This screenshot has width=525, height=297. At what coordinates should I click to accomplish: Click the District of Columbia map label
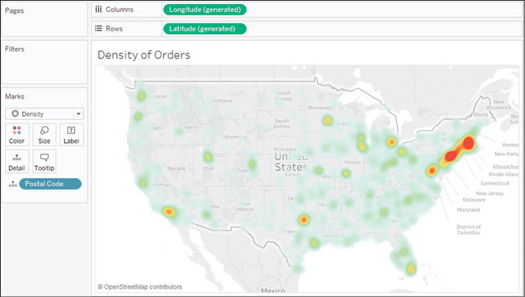tap(468, 230)
